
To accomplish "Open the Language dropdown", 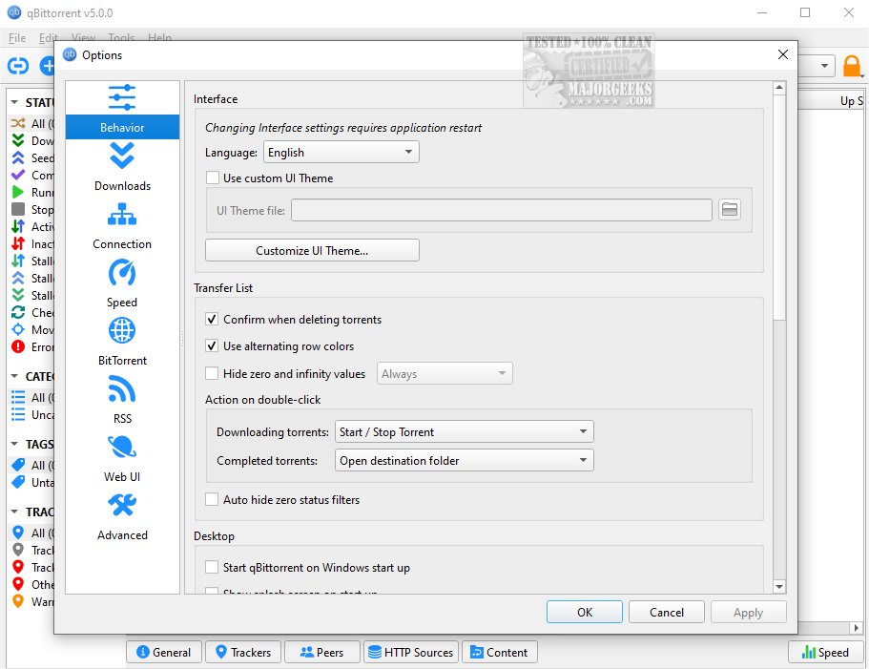I will 341,152.
